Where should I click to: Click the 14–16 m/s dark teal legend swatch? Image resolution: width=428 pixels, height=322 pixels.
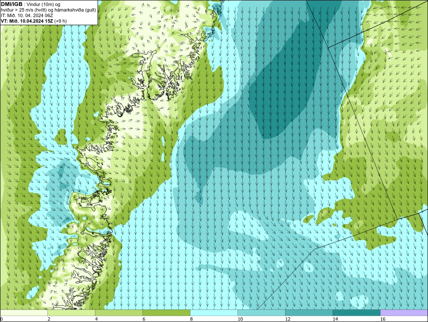point(357,313)
